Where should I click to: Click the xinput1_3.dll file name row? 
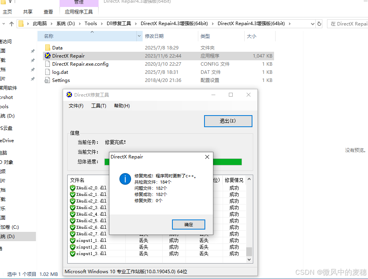tap(91, 253)
